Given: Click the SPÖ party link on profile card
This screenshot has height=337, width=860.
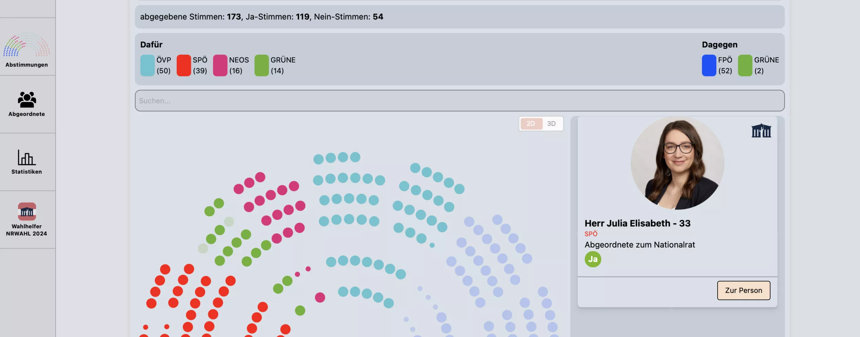Looking at the screenshot, I should pyautogui.click(x=591, y=234).
